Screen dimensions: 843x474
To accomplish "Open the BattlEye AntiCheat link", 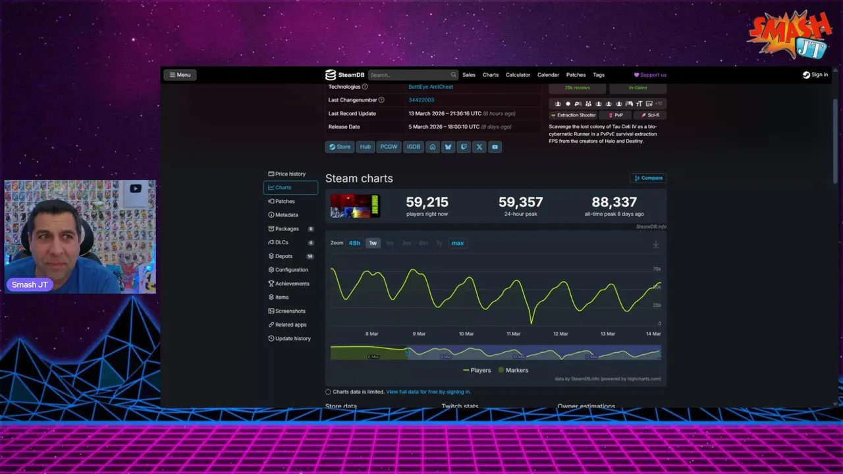I will pos(431,87).
